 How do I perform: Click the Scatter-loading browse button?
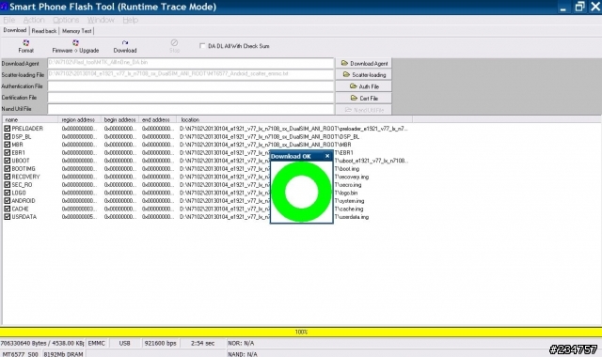click(364, 74)
